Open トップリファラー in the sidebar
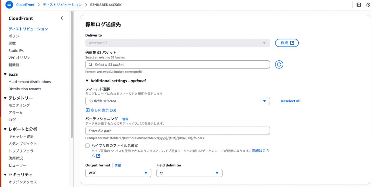The height and width of the screenshot is (187, 372). [x=23, y=151]
